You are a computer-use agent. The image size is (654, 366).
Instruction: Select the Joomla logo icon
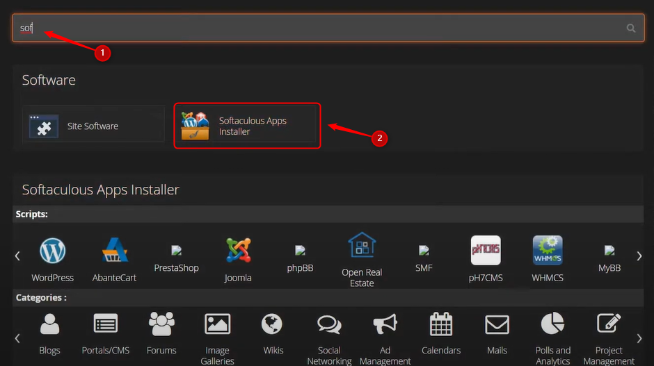pos(238,250)
